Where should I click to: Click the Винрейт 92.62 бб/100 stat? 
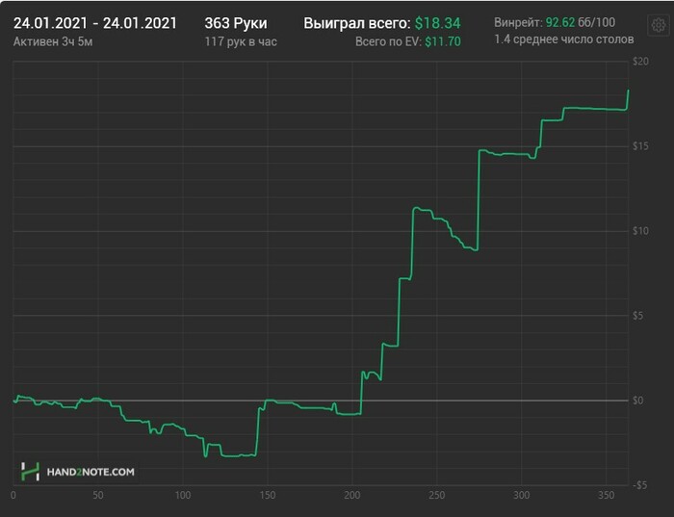click(555, 22)
